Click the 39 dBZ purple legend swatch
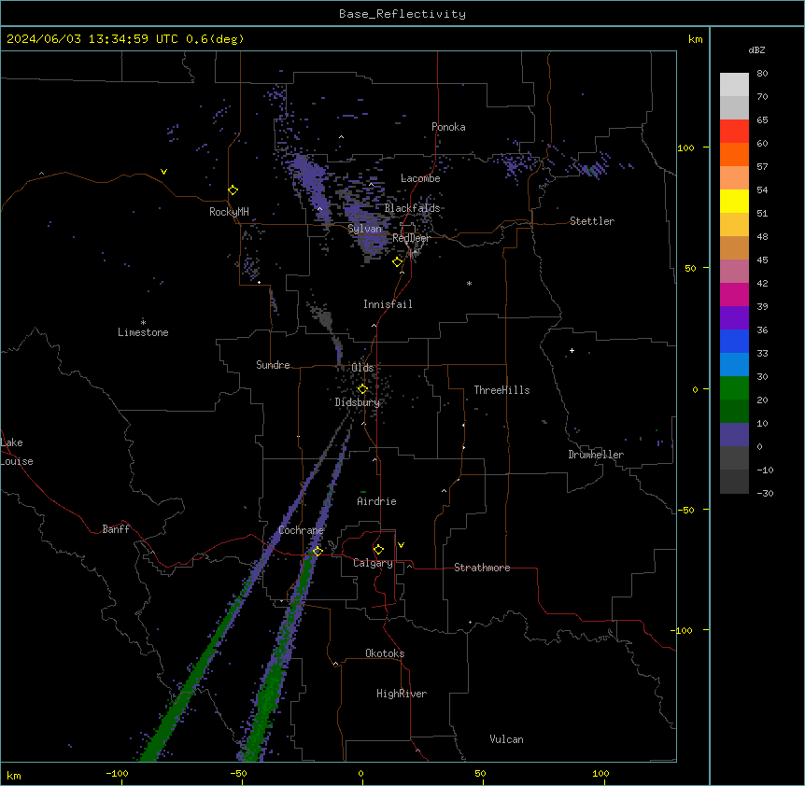Screen dimensions: 805x786 coord(734,317)
